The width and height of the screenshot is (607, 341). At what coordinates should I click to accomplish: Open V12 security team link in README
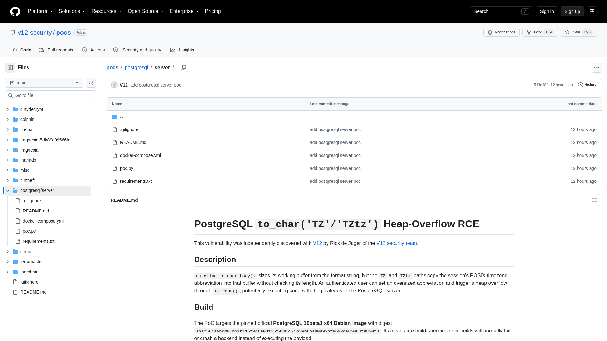396,243
